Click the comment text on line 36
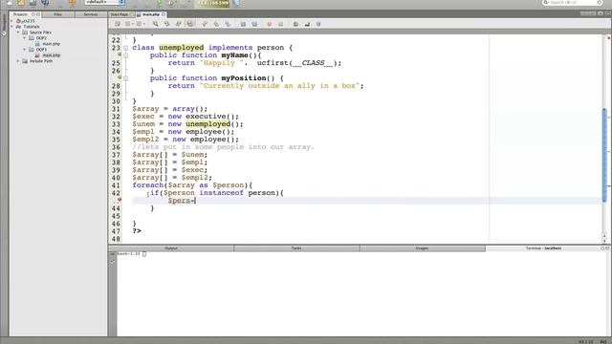The width and height of the screenshot is (612, 344). click(223, 147)
